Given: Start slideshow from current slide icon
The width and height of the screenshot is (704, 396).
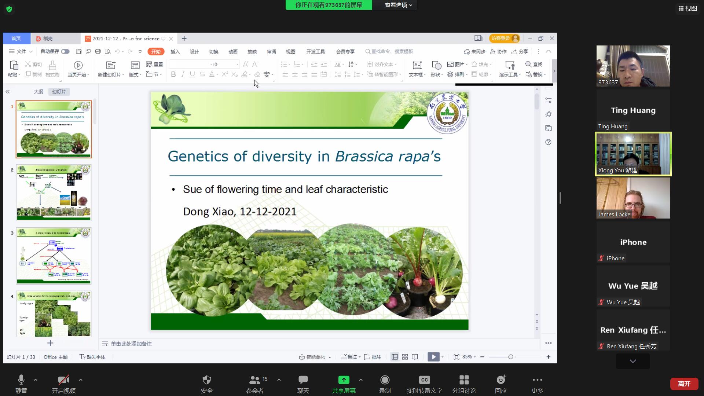Looking at the screenshot, I should click(78, 66).
